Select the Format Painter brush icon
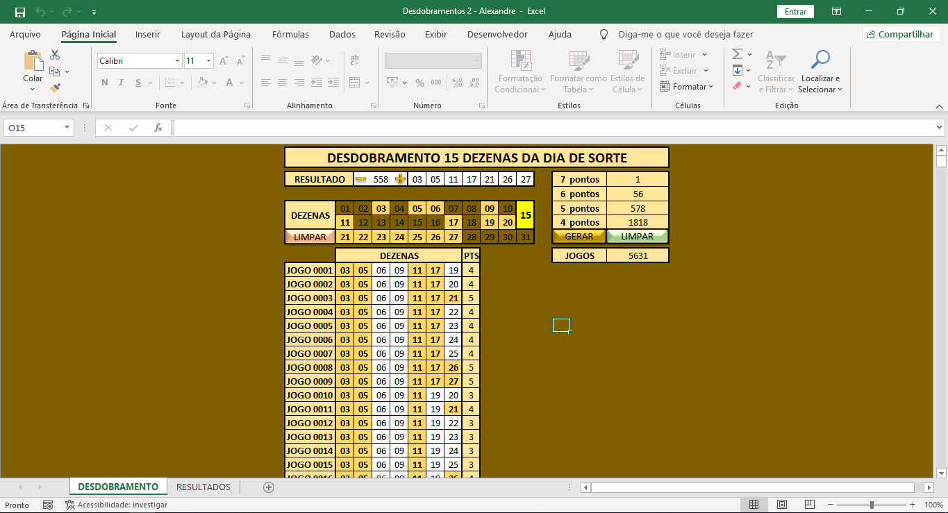Image resolution: width=948 pixels, height=513 pixels. [x=55, y=87]
